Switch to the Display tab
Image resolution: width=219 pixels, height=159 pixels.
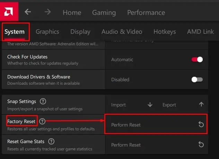pos(80,31)
